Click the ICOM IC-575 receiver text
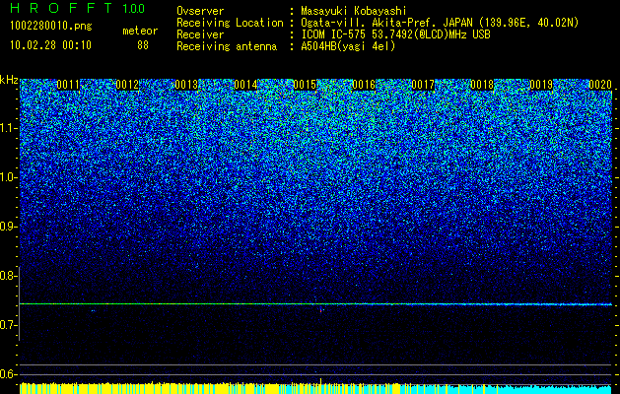 pos(396,34)
